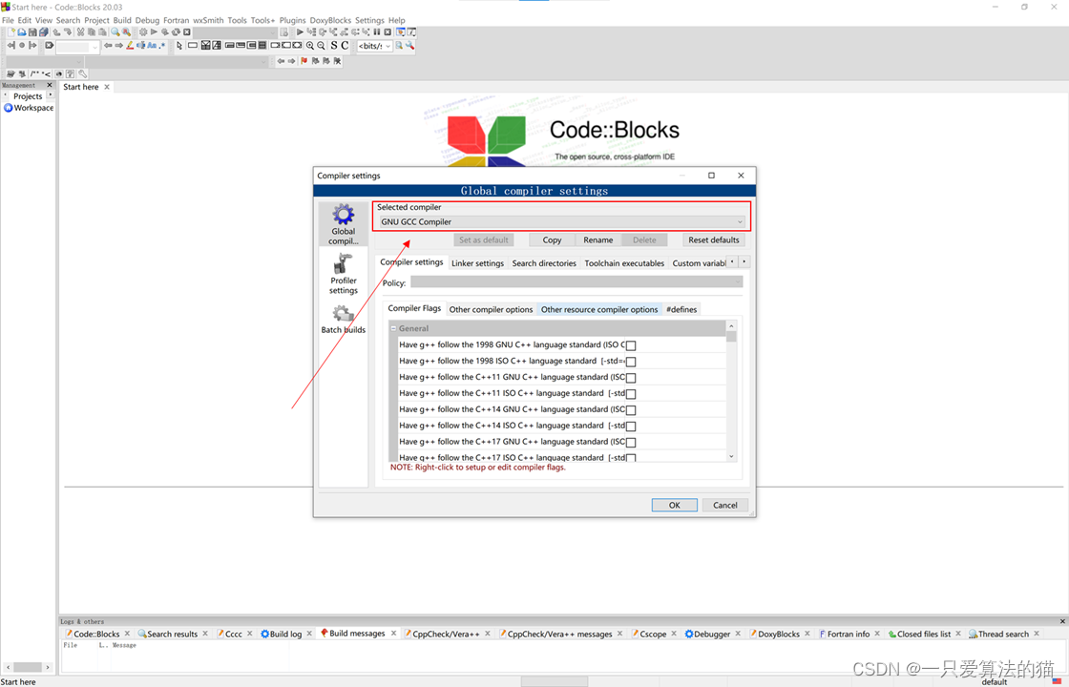Click the Cut scissors icon
This screenshot has height=687, width=1069.
click(80, 32)
